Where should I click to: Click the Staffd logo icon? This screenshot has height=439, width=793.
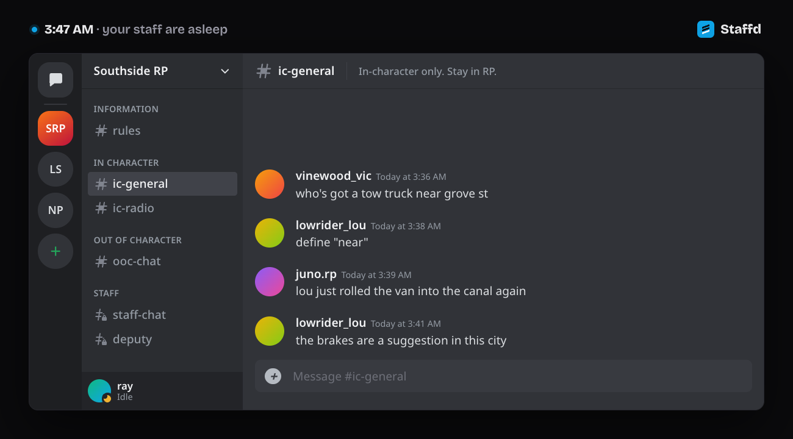pos(706,29)
